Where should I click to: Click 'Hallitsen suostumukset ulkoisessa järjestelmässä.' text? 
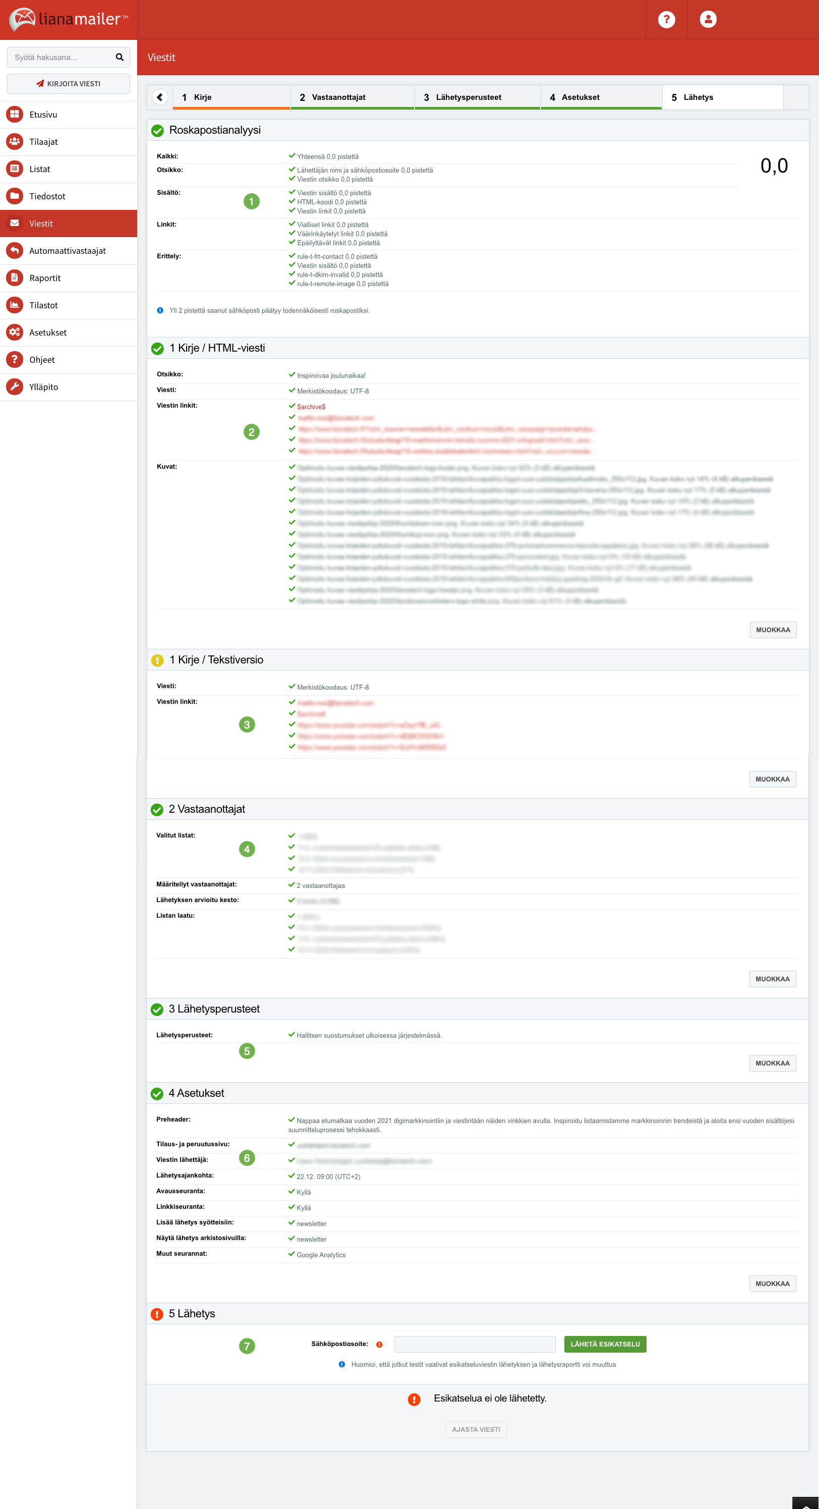(x=369, y=1036)
